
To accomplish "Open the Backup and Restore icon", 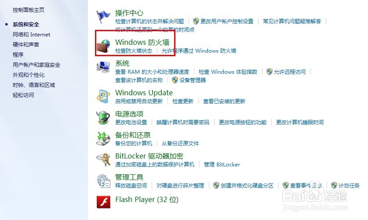I will 103,138.
